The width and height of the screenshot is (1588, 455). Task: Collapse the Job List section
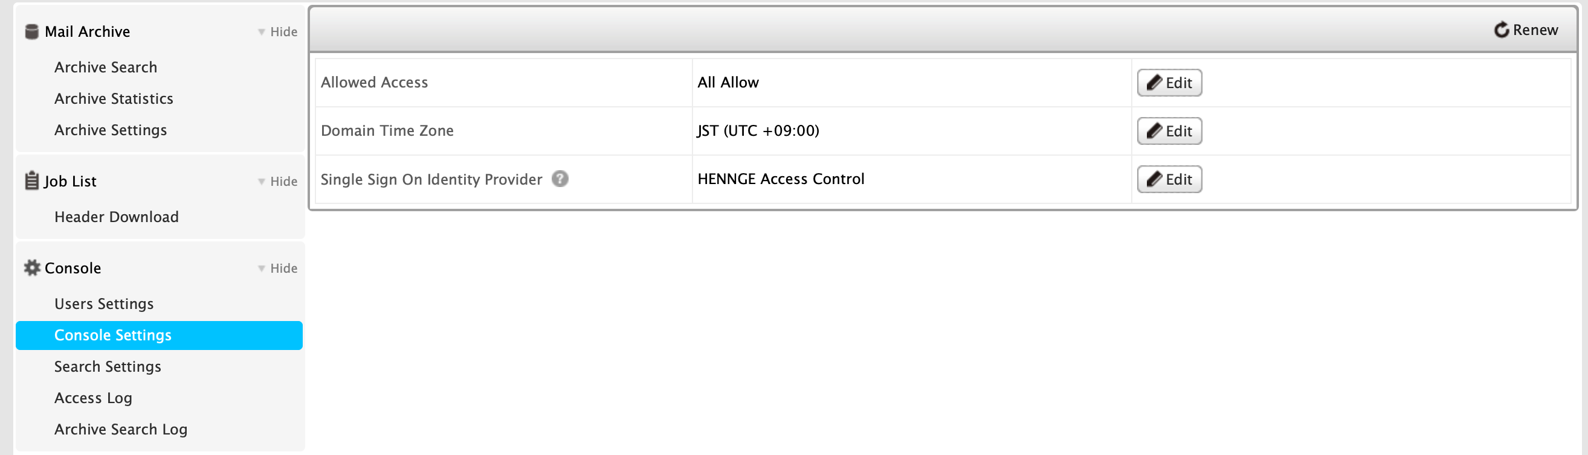coord(277,181)
